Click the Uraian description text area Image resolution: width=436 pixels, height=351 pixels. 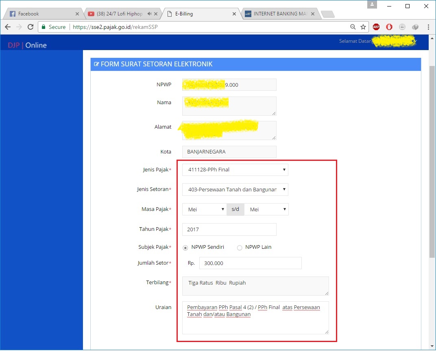(255, 318)
